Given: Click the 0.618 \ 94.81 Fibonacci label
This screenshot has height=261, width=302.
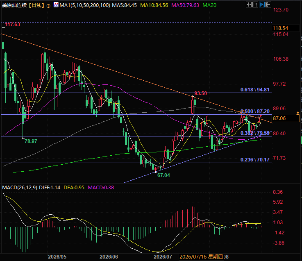Looking at the screenshot, I should click(x=255, y=90).
